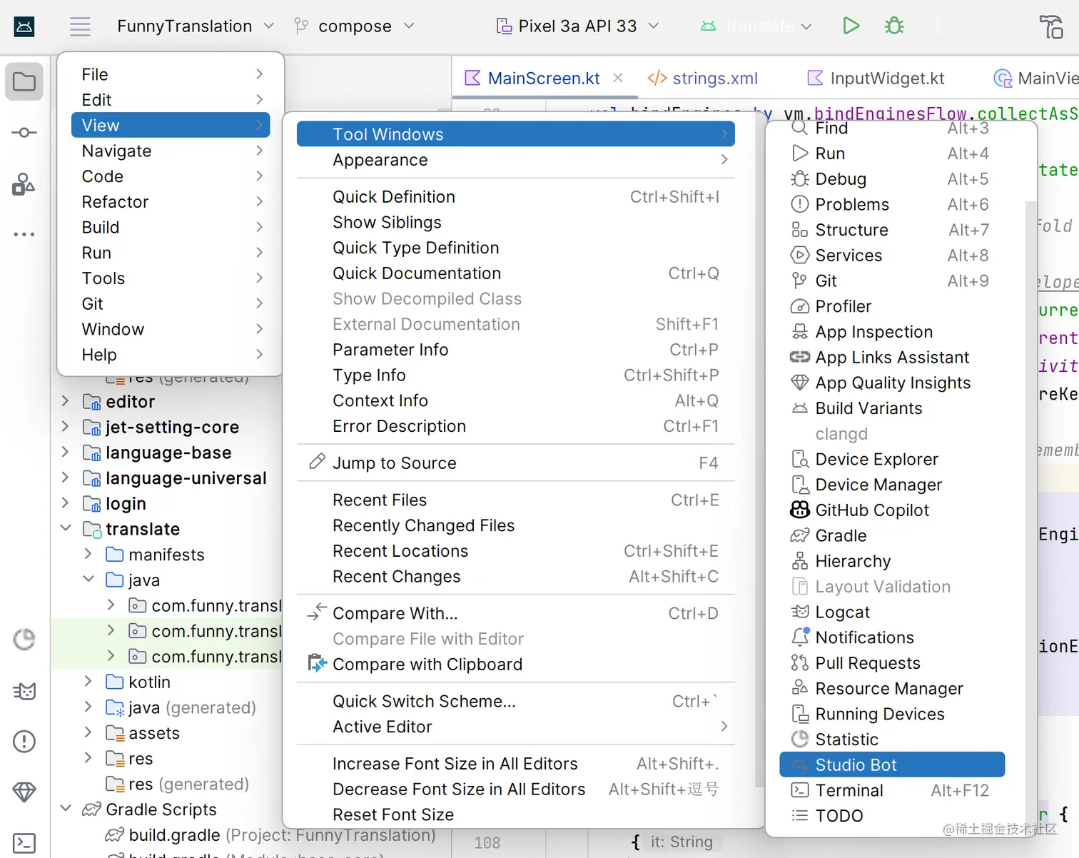Viewport: 1079px width, 858px height.
Task: Select Studio Bot tool window
Action: (892, 764)
